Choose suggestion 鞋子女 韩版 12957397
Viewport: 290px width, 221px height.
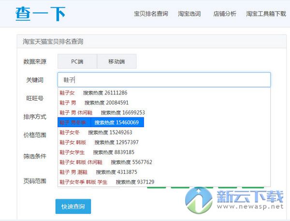point(164,143)
